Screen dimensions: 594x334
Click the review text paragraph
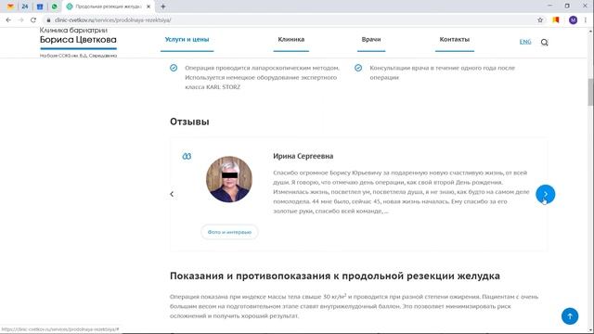(401, 192)
